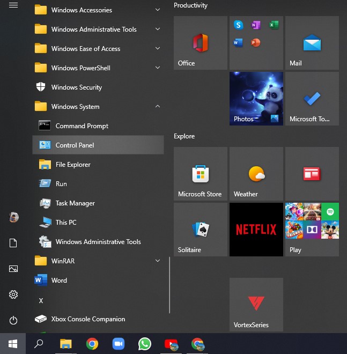
Task: Open Windows Administrative Tools under Windows System
Action: 98,241
